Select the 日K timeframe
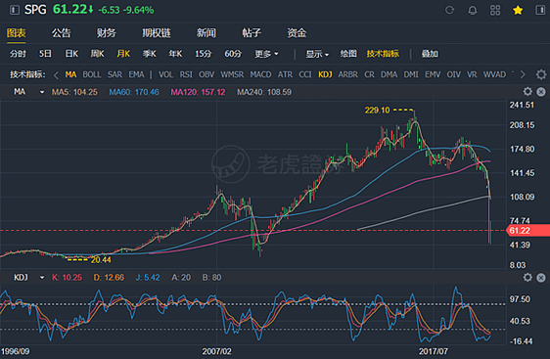Screen dimensions: 550x359 71,54
